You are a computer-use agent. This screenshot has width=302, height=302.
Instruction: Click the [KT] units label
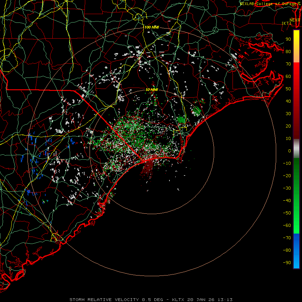point(287,23)
